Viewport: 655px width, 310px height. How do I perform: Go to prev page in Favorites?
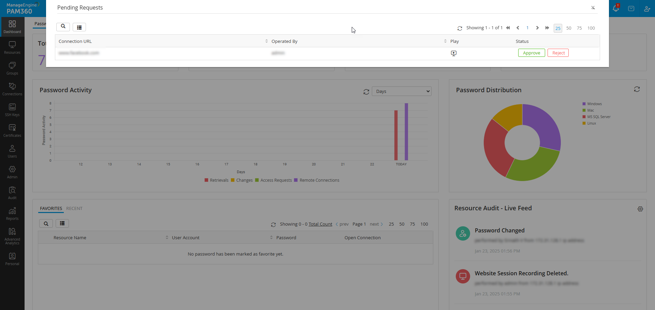tap(342, 224)
